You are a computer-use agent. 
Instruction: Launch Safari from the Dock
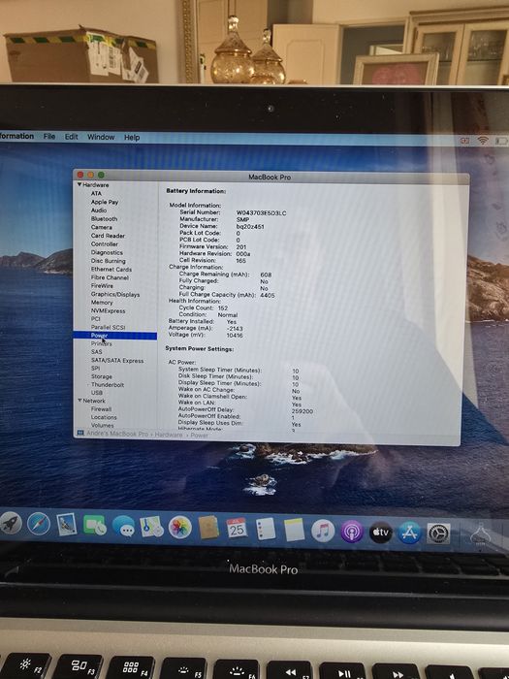coord(39,525)
